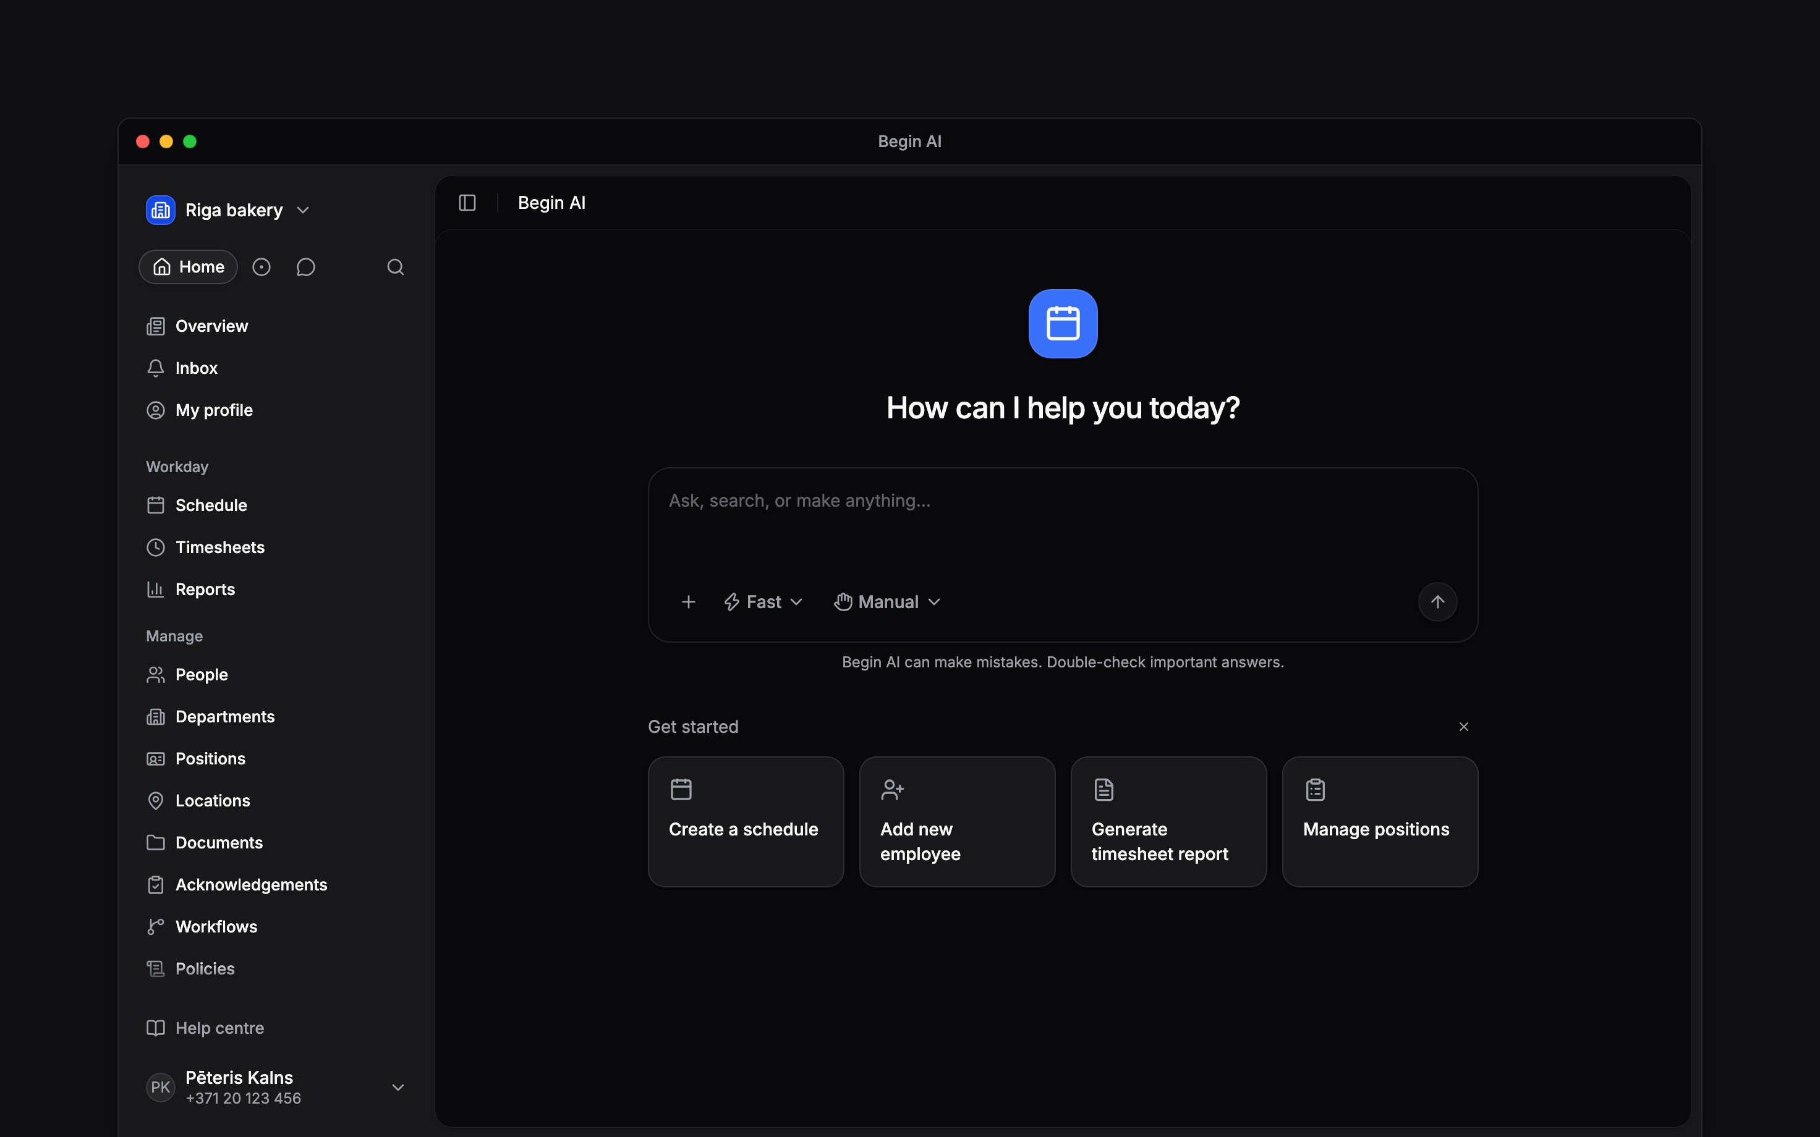Click the Workflows branch icon
1820x1137 pixels.
click(x=156, y=927)
